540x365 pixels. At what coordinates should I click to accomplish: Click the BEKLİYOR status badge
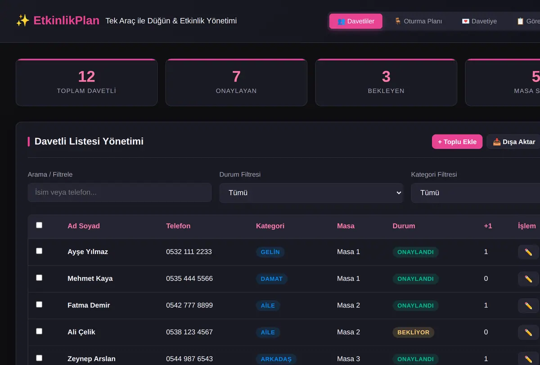tap(413, 332)
